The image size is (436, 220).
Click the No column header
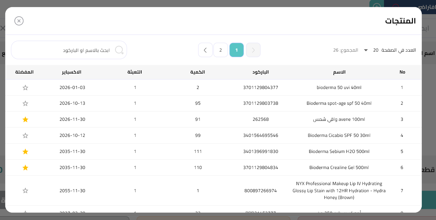(x=402, y=72)
